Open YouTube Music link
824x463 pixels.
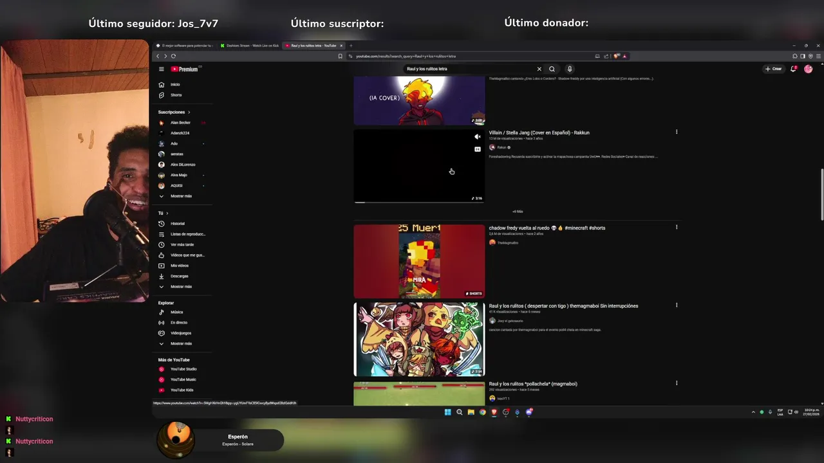183,379
